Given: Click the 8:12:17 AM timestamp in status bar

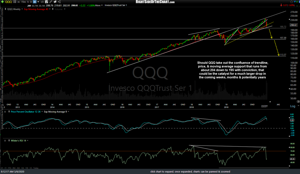Looking at the screenshot, I should 12,172.
